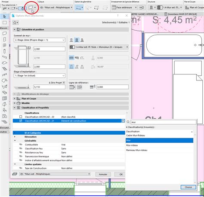The image size is (204, 197).
Task: Check Classification ARCHICAD - 20 checkbox
Action: point(21,117)
